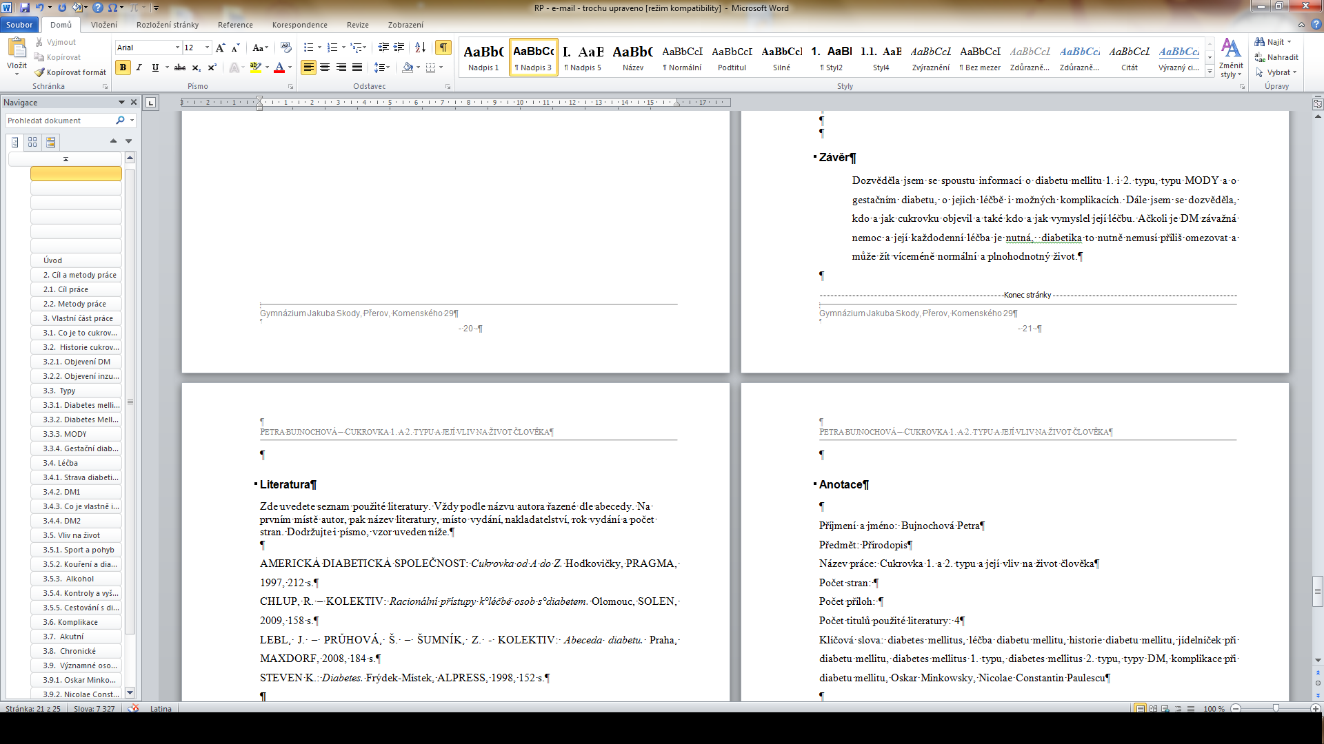Click the Nahradit button

pos(1277,57)
